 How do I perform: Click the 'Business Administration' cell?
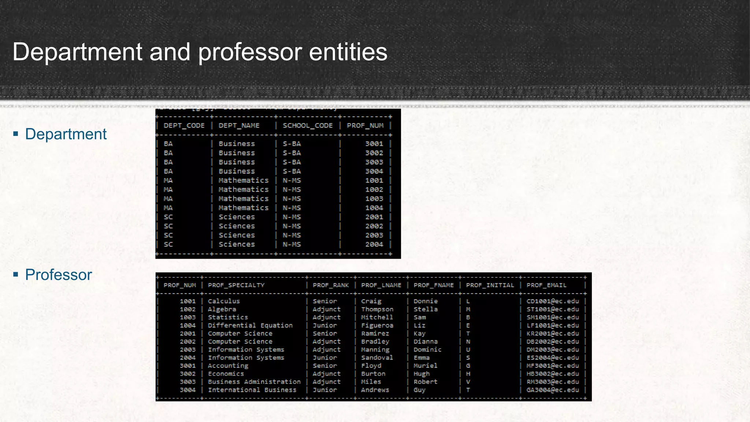tap(254, 382)
